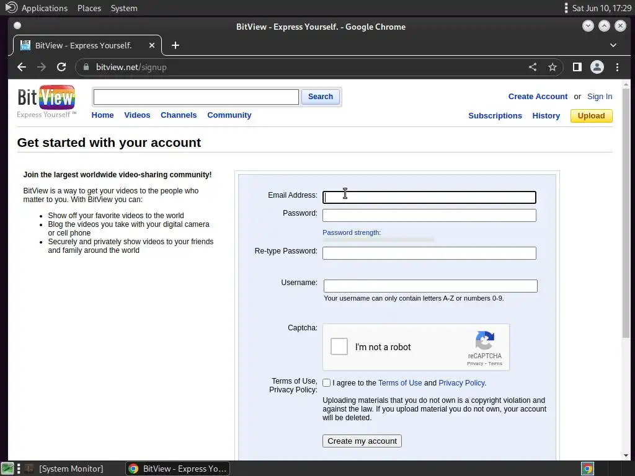Focus the Email Address field
The image size is (635, 476).
(429, 197)
